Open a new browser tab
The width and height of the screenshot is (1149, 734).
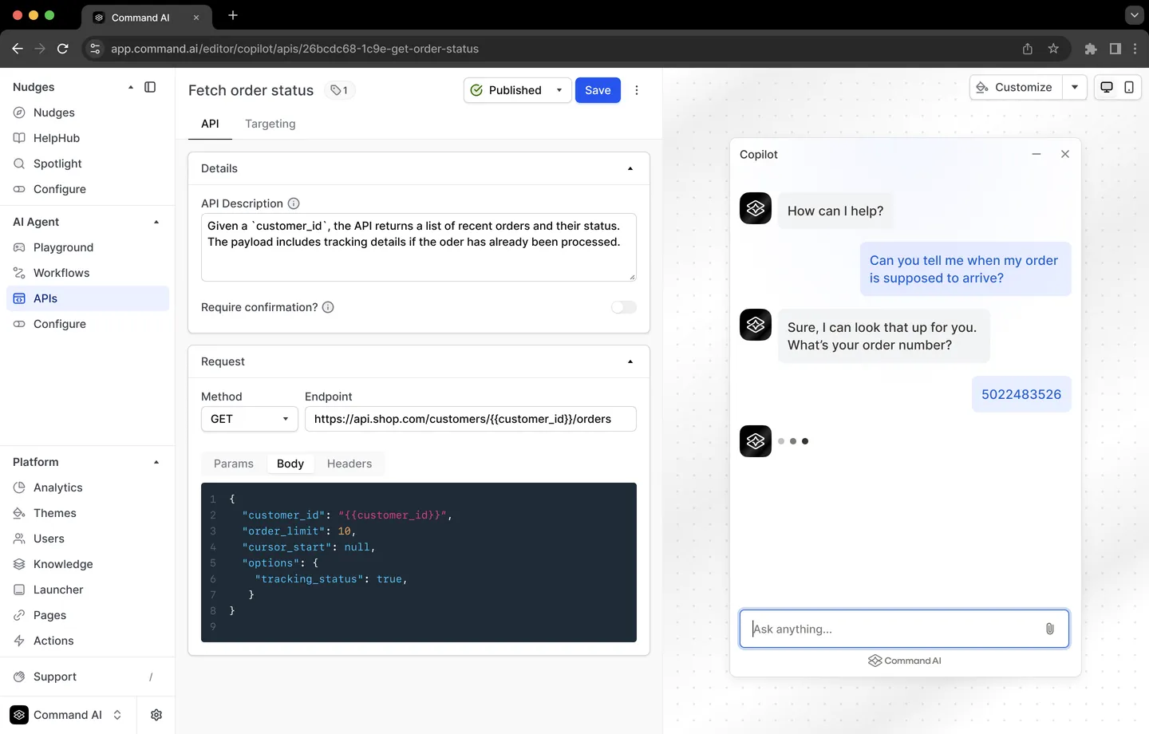pyautogui.click(x=233, y=15)
